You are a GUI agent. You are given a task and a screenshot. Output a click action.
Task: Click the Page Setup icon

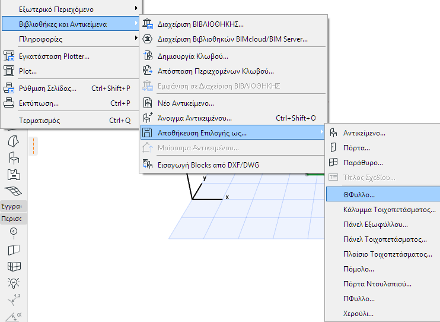click(x=9, y=88)
